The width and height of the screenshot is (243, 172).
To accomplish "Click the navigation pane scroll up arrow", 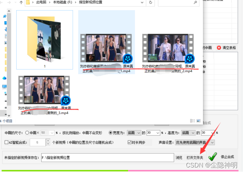I will click(x=9, y=11).
